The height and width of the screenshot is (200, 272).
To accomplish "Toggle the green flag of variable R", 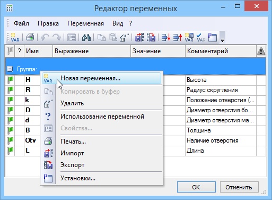I will [10, 90].
